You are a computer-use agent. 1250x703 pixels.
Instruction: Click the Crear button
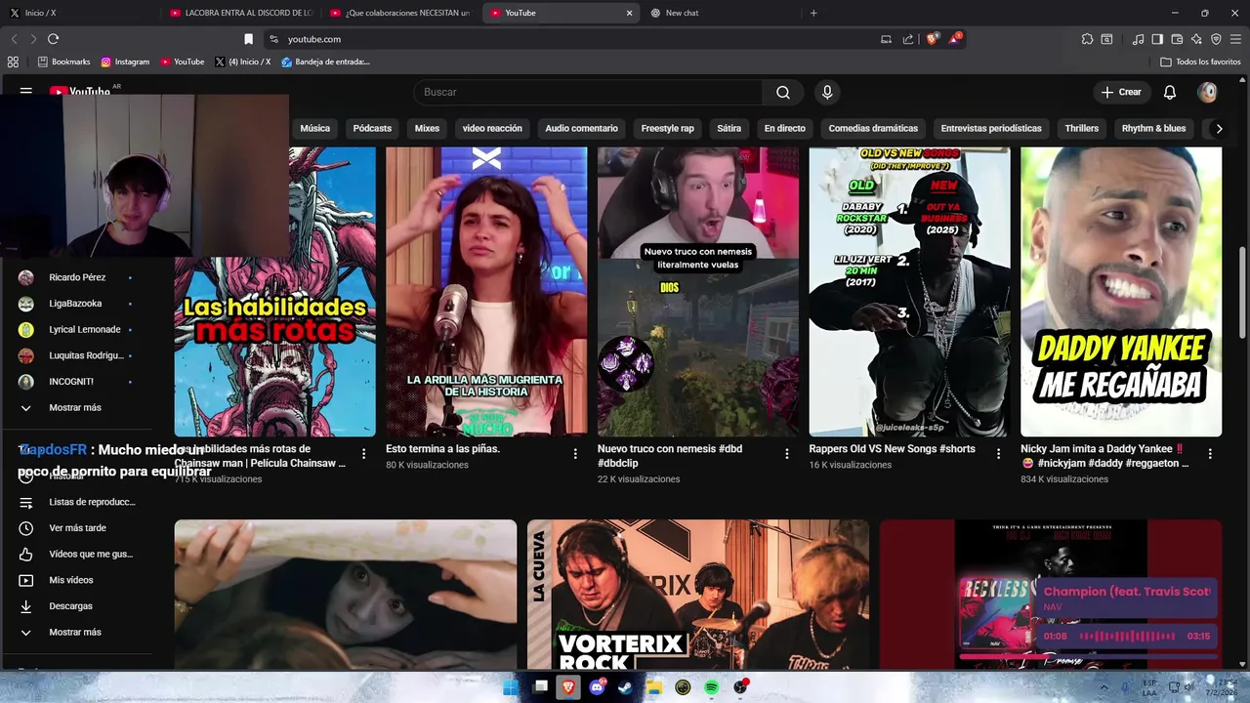(1121, 92)
